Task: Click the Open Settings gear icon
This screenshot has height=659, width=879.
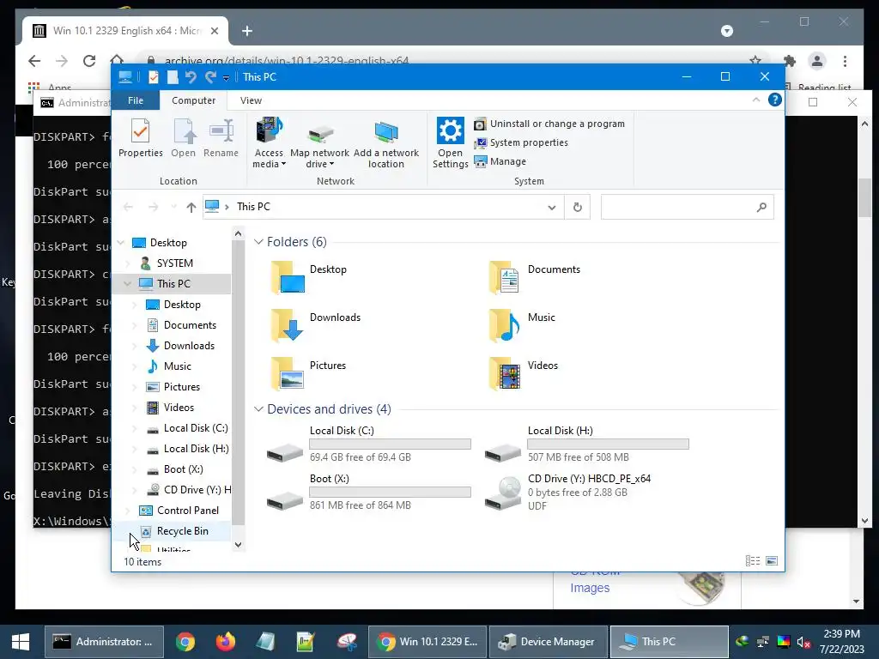Action: coord(450,131)
